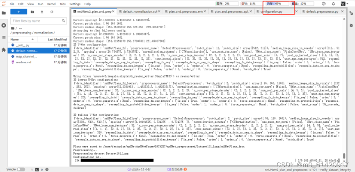Click the kernel status icon in status bar
This screenshot has height=172, width=355.
(x=47, y=169)
